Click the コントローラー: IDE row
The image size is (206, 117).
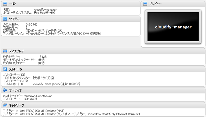pyautogui.click(x=14, y=75)
